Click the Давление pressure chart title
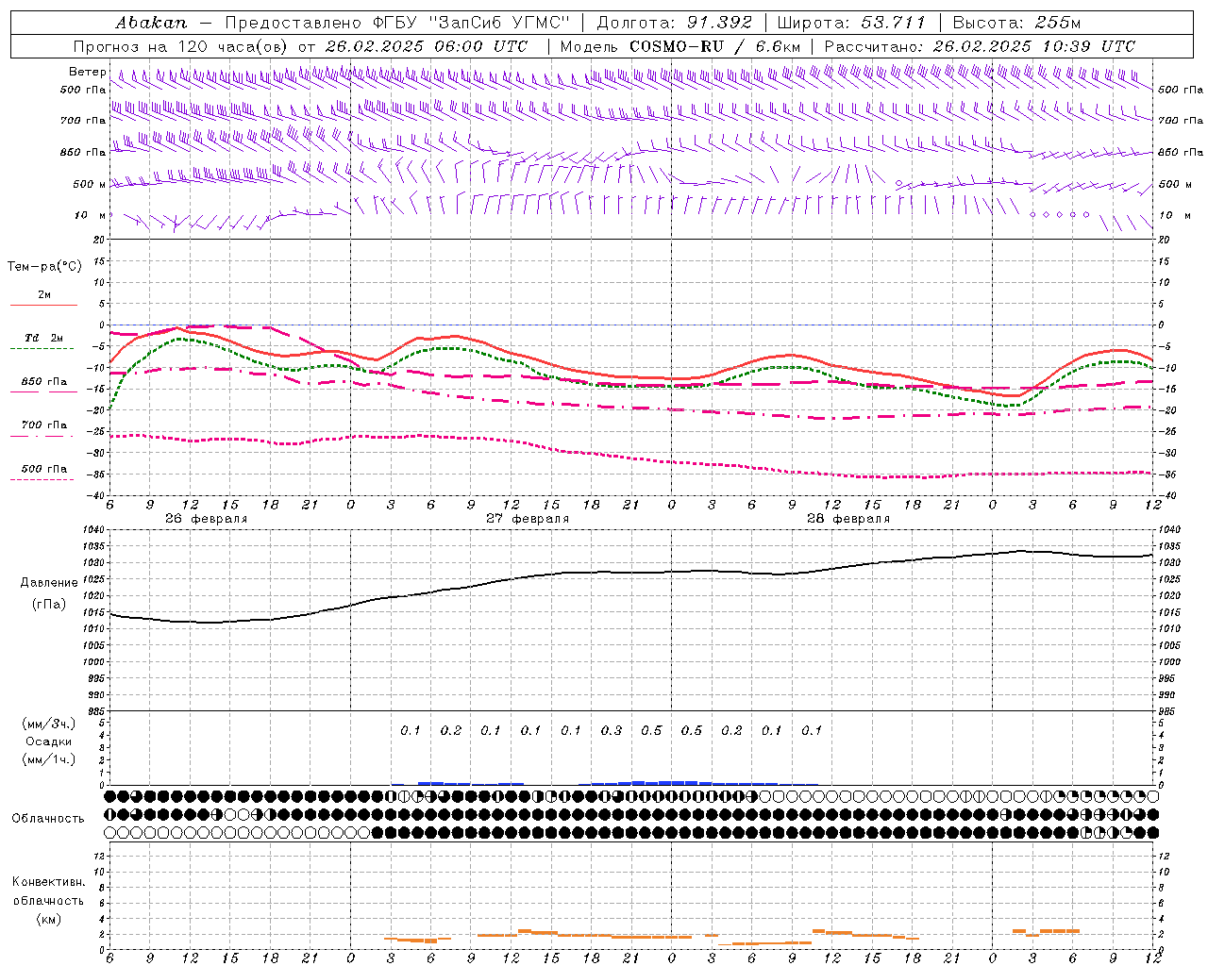The width and height of the screenshot is (1208, 966). [49, 583]
